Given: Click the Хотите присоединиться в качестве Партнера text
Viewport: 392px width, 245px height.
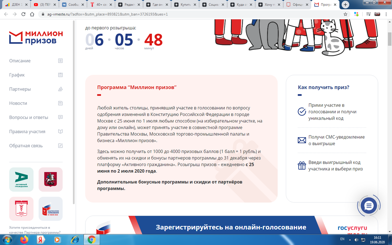Looking at the screenshot, I should click(35, 230).
